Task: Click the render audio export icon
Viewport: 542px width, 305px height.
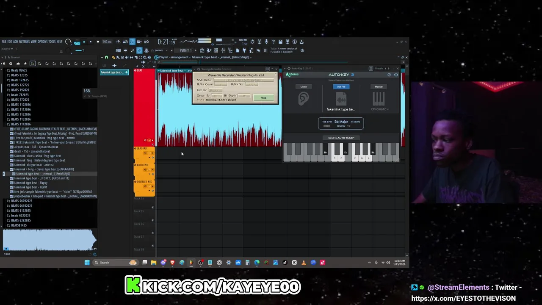Action: [288, 42]
